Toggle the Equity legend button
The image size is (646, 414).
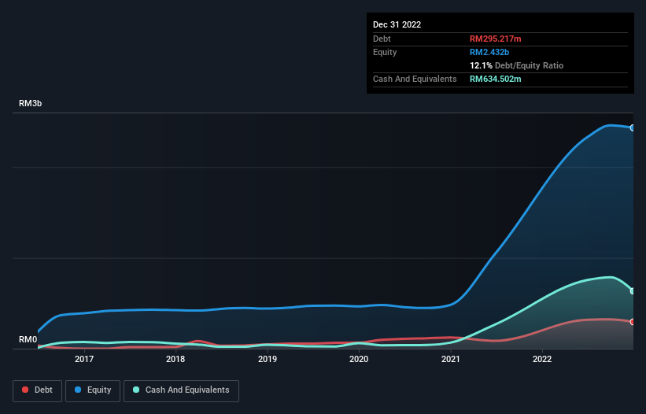tap(93, 390)
